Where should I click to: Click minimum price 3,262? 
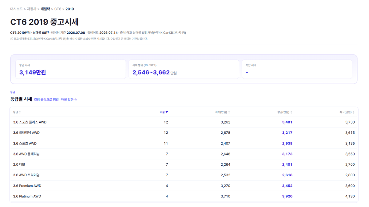point(225,122)
